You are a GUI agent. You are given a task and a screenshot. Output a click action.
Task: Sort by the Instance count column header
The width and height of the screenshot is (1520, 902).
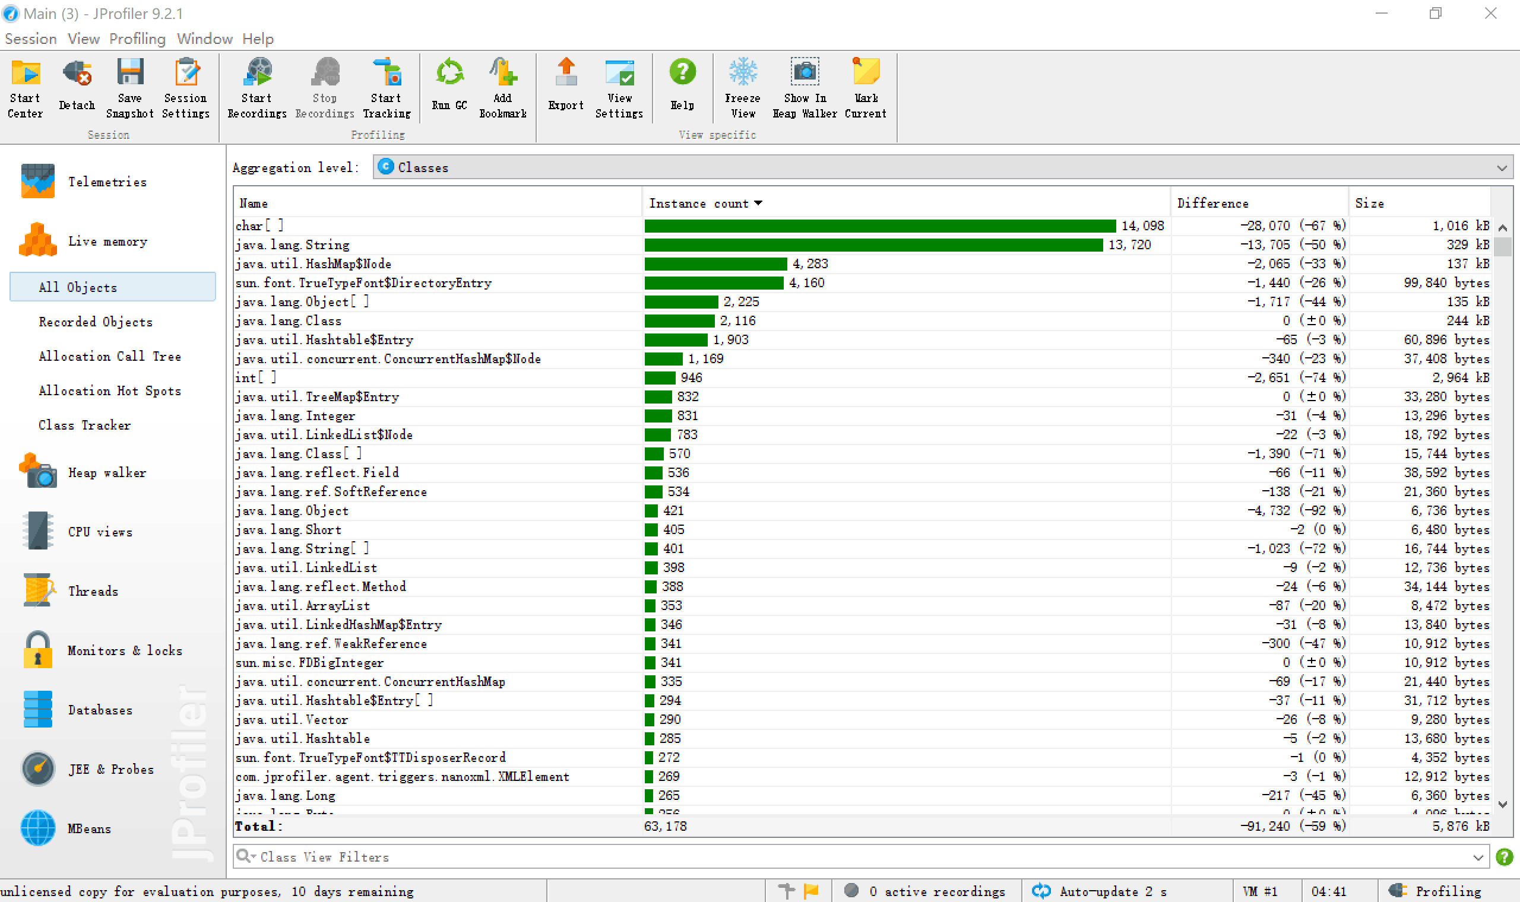click(699, 204)
